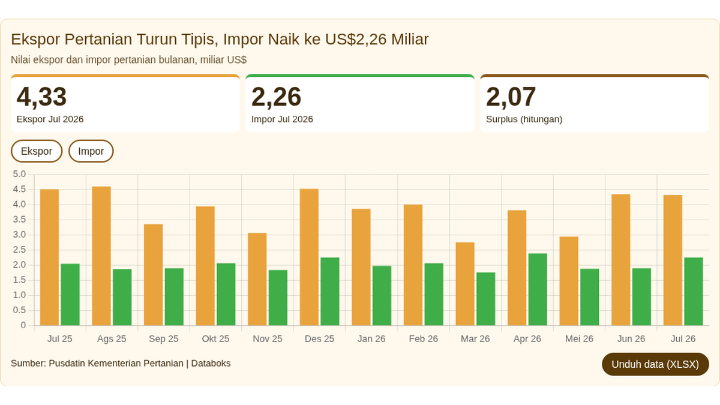
Task: Click the 'Des 25' axis label
Action: [x=319, y=339]
